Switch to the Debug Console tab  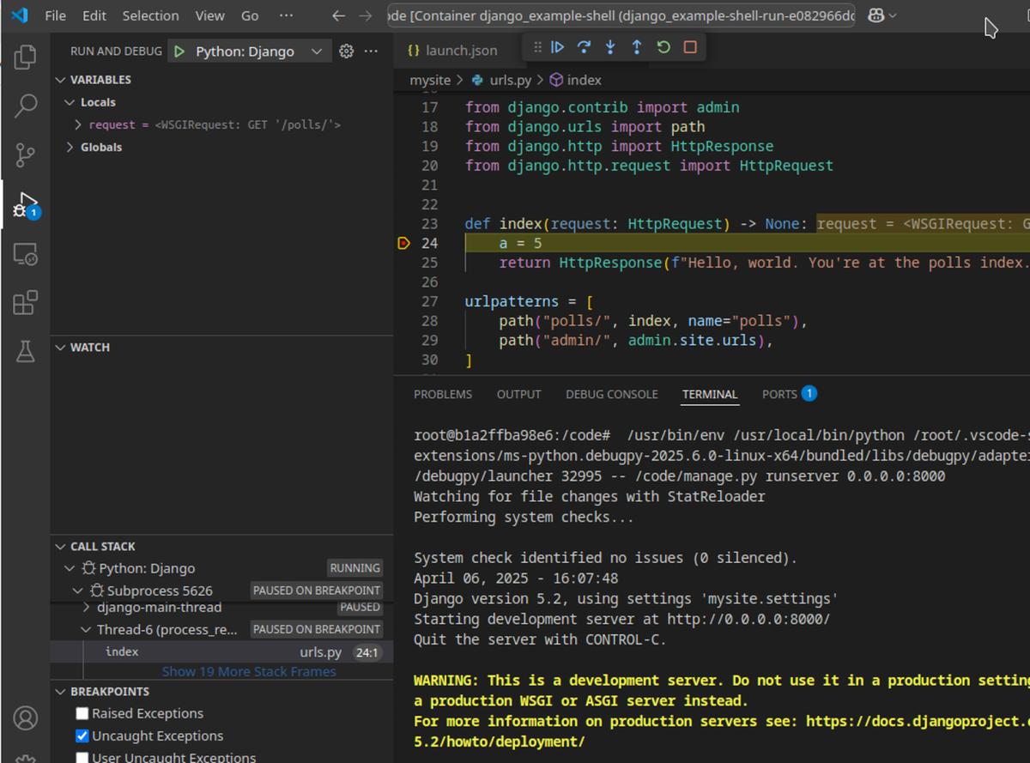click(611, 394)
